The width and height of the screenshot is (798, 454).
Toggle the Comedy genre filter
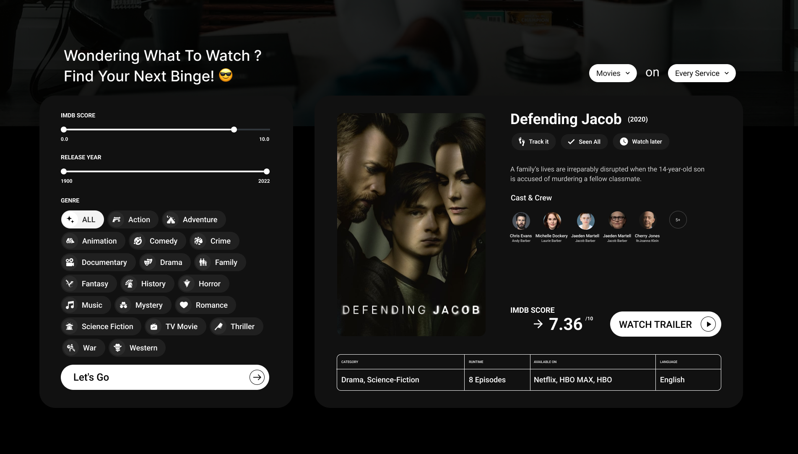click(157, 241)
